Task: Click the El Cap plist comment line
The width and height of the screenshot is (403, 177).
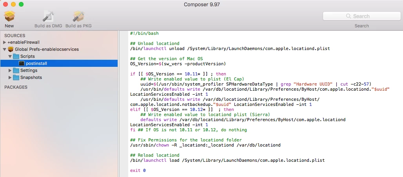Action: 192,79
